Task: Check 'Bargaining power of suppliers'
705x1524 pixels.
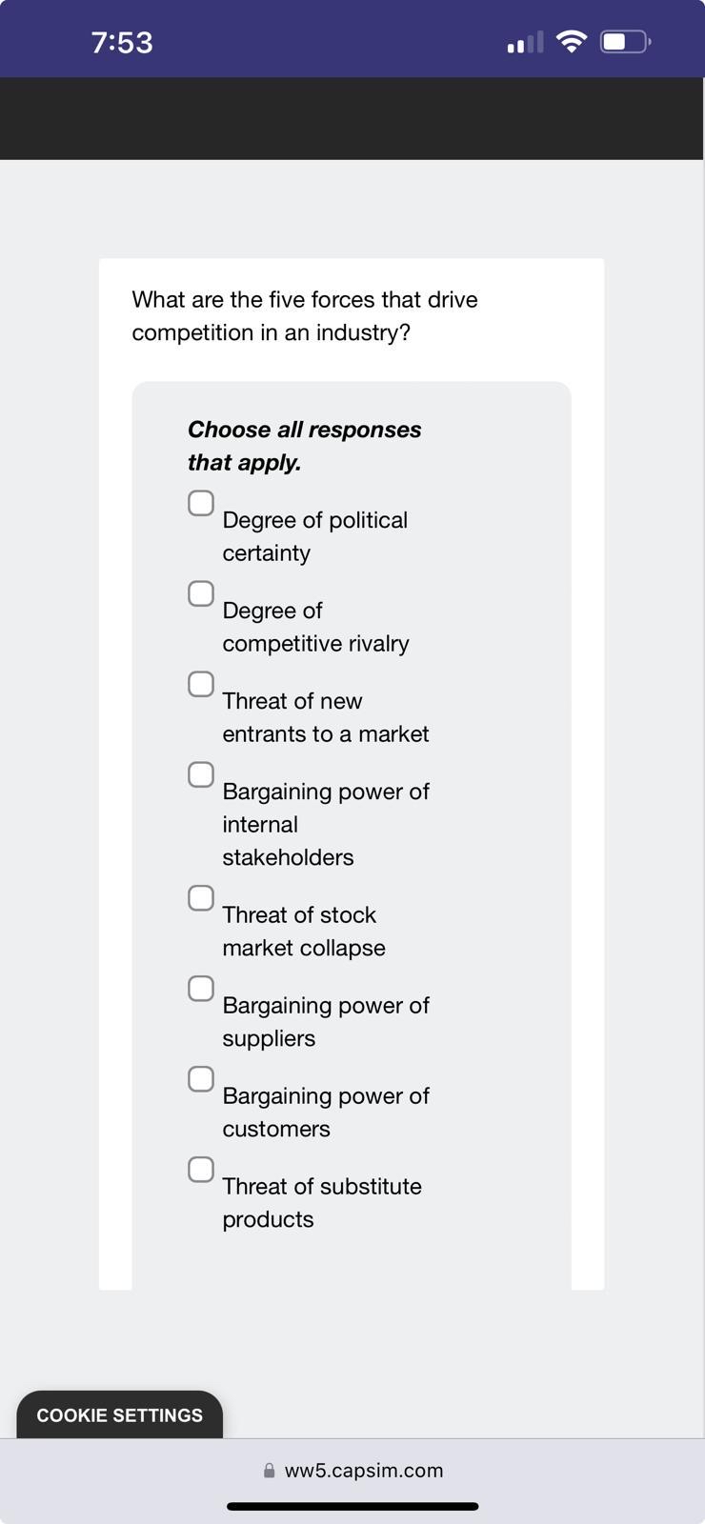Action: point(200,988)
